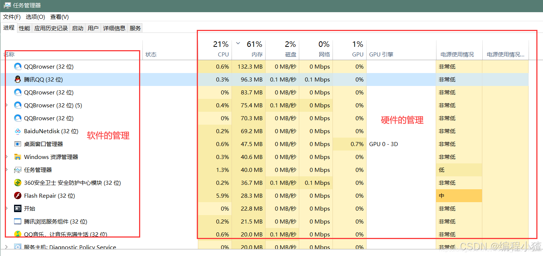
Task: Expand the Windows 资源管理器 process
Action: click(x=6, y=157)
